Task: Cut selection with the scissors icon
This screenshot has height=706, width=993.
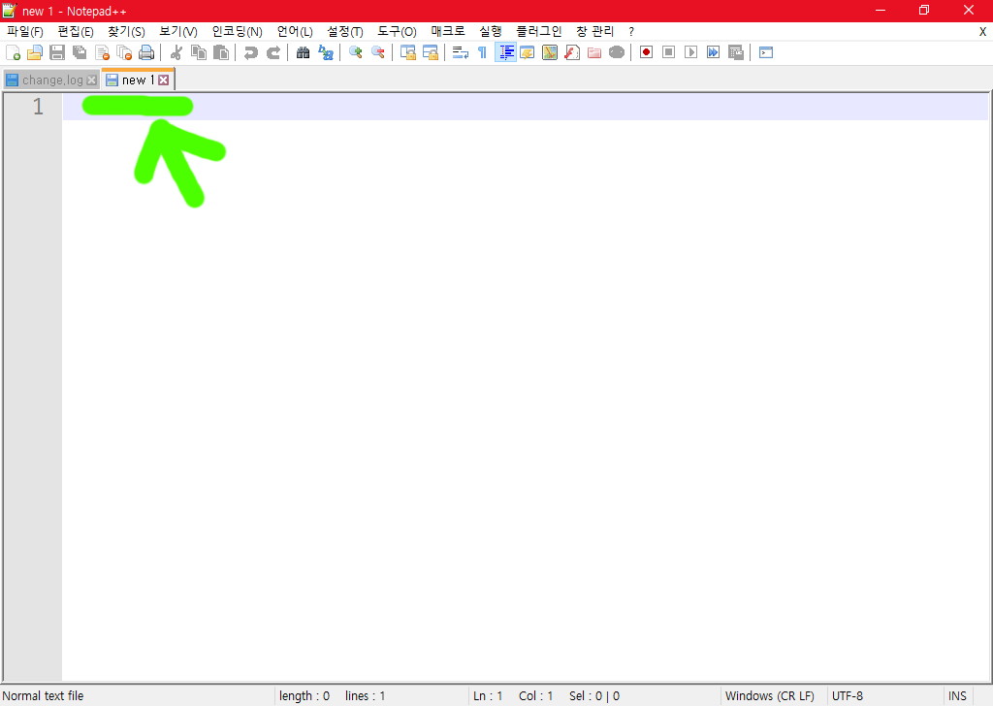Action: coord(176,52)
